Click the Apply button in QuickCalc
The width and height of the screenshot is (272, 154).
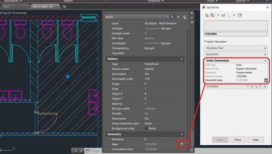[x=220, y=140]
